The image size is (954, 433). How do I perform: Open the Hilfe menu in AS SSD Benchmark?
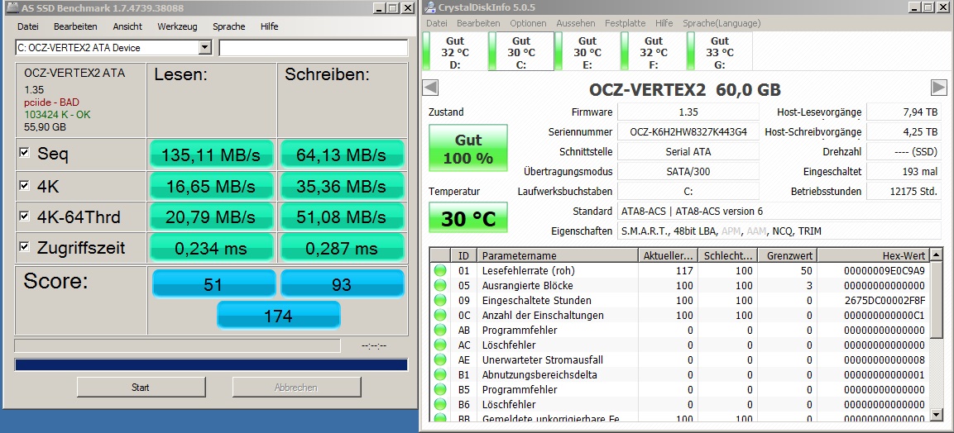click(x=269, y=26)
